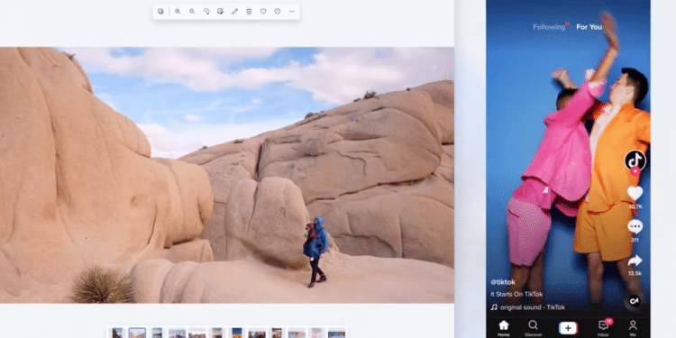Open the Discover search tab
This screenshot has height=338, width=676.
pyautogui.click(x=534, y=328)
